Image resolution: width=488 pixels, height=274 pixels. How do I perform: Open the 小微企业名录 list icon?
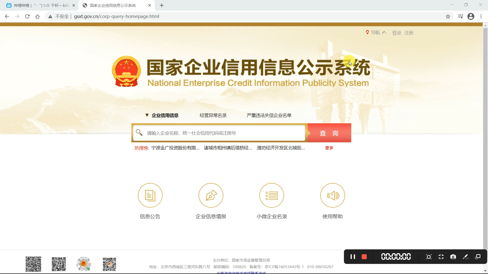tap(272, 195)
